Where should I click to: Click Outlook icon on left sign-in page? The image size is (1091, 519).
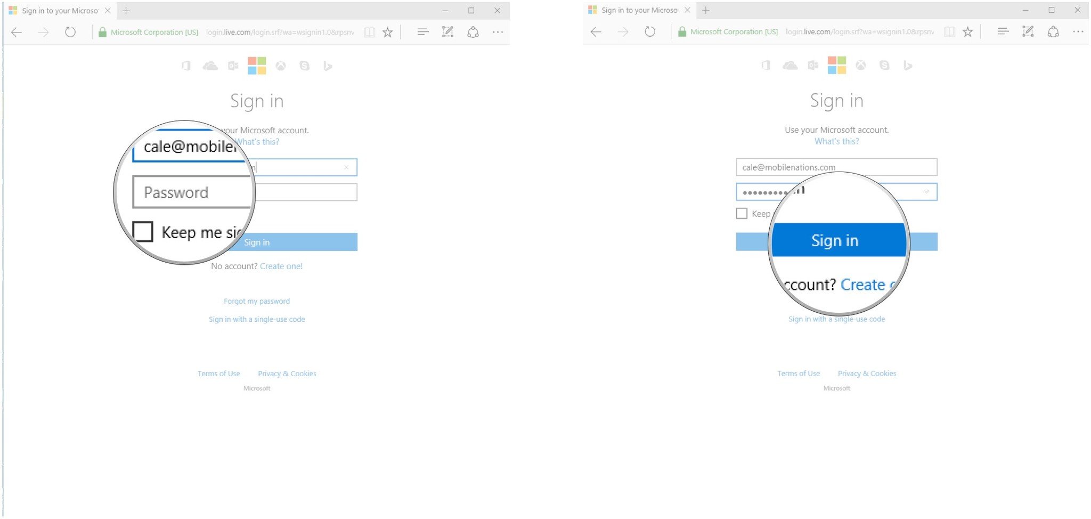click(x=233, y=66)
